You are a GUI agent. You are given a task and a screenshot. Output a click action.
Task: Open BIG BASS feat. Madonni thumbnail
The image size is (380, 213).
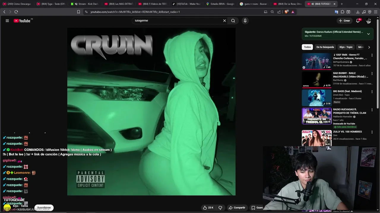(316, 98)
